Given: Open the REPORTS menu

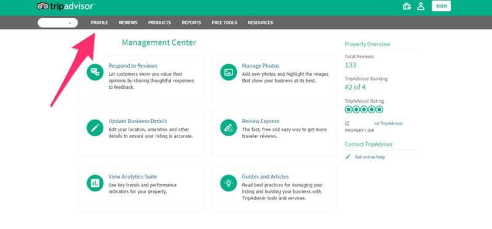Looking at the screenshot, I should (x=191, y=23).
